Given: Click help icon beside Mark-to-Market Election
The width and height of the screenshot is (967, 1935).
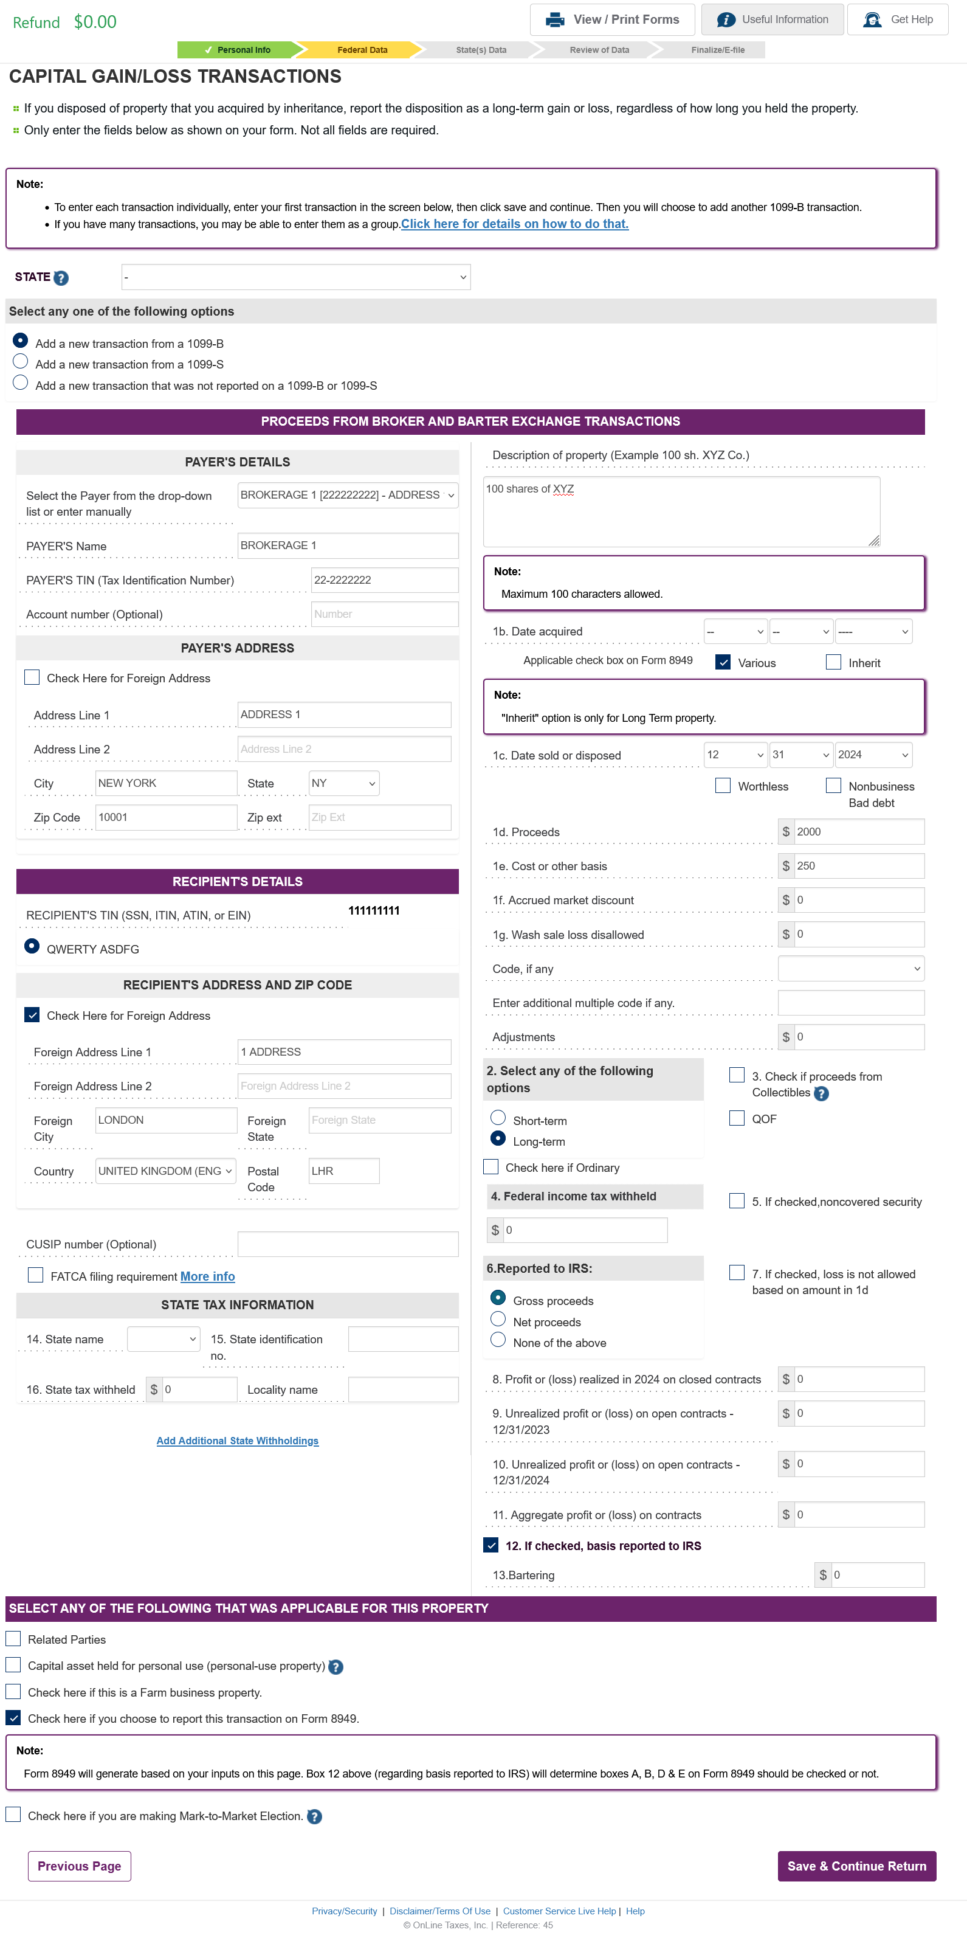Looking at the screenshot, I should (x=315, y=1816).
